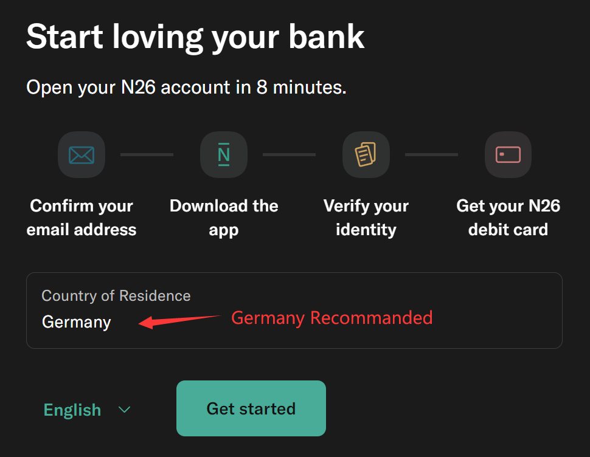
Task: Click the envelope email confirmation icon
Action: tap(82, 155)
